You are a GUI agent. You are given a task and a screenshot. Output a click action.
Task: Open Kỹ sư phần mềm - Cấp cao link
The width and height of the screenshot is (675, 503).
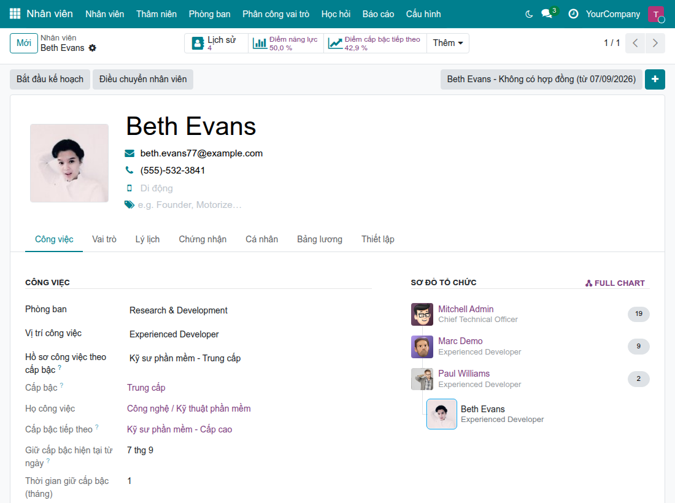pyautogui.click(x=180, y=429)
